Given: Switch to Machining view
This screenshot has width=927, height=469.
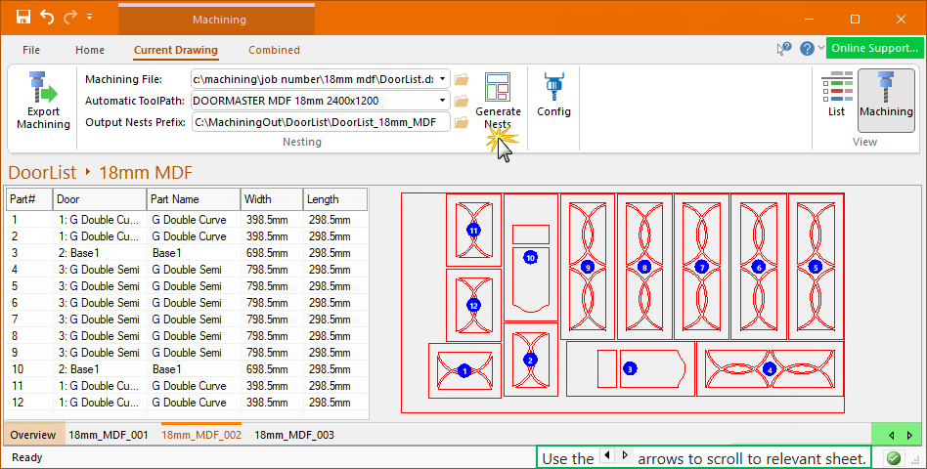Looking at the screenshot, I should point(886,101).
